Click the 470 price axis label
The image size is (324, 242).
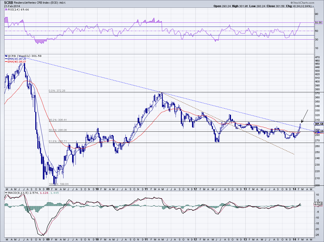click(317, 57)
